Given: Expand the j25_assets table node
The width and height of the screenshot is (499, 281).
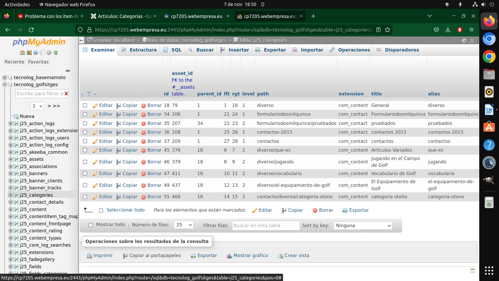Looking at the screenshot, I should point(10,159).
